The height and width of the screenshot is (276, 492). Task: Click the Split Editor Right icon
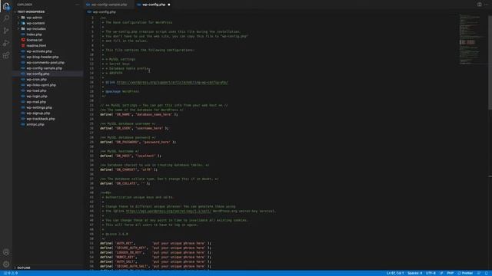pos(479,5)
